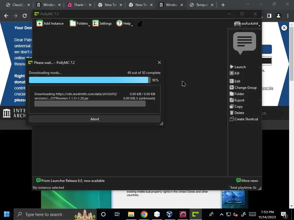Viewport: 294px width, 220px height.
Task: Show hidden system tray icons
Action: (221, 214)
